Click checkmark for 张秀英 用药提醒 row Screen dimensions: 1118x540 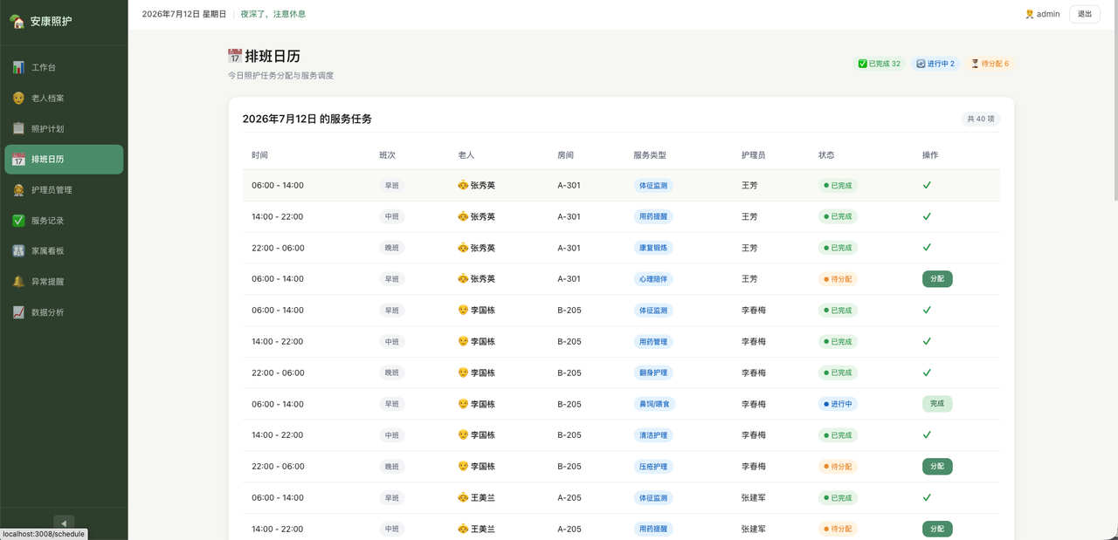point(927,216)
